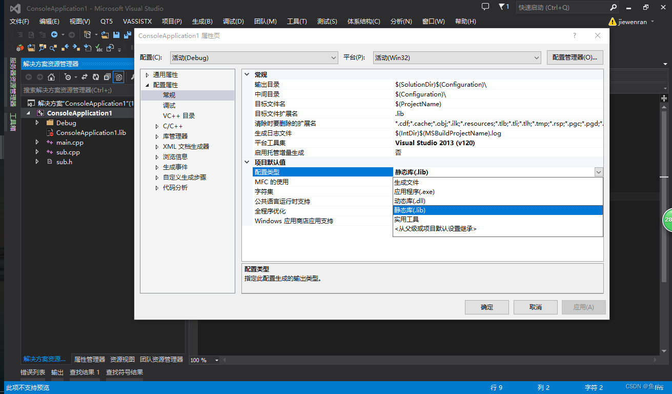Click the account warning triangle icon
The image size is (672, 394).
click(612, 22)
